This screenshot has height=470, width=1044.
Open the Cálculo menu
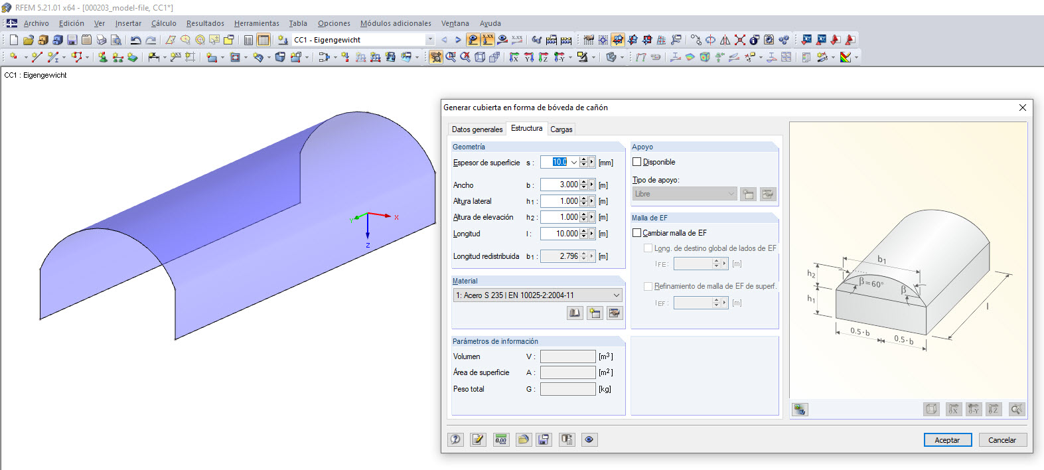pos(163,23)
